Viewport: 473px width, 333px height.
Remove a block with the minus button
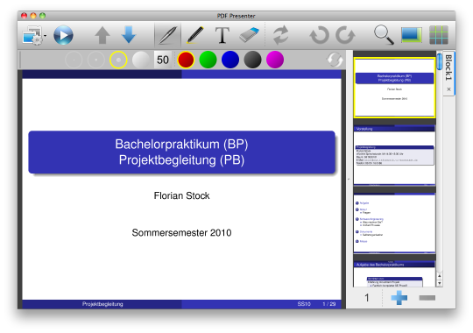tap(427, 298)
